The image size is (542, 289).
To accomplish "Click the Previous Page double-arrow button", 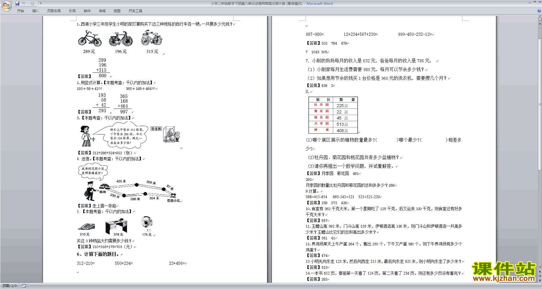I will (x=540, y=272).
